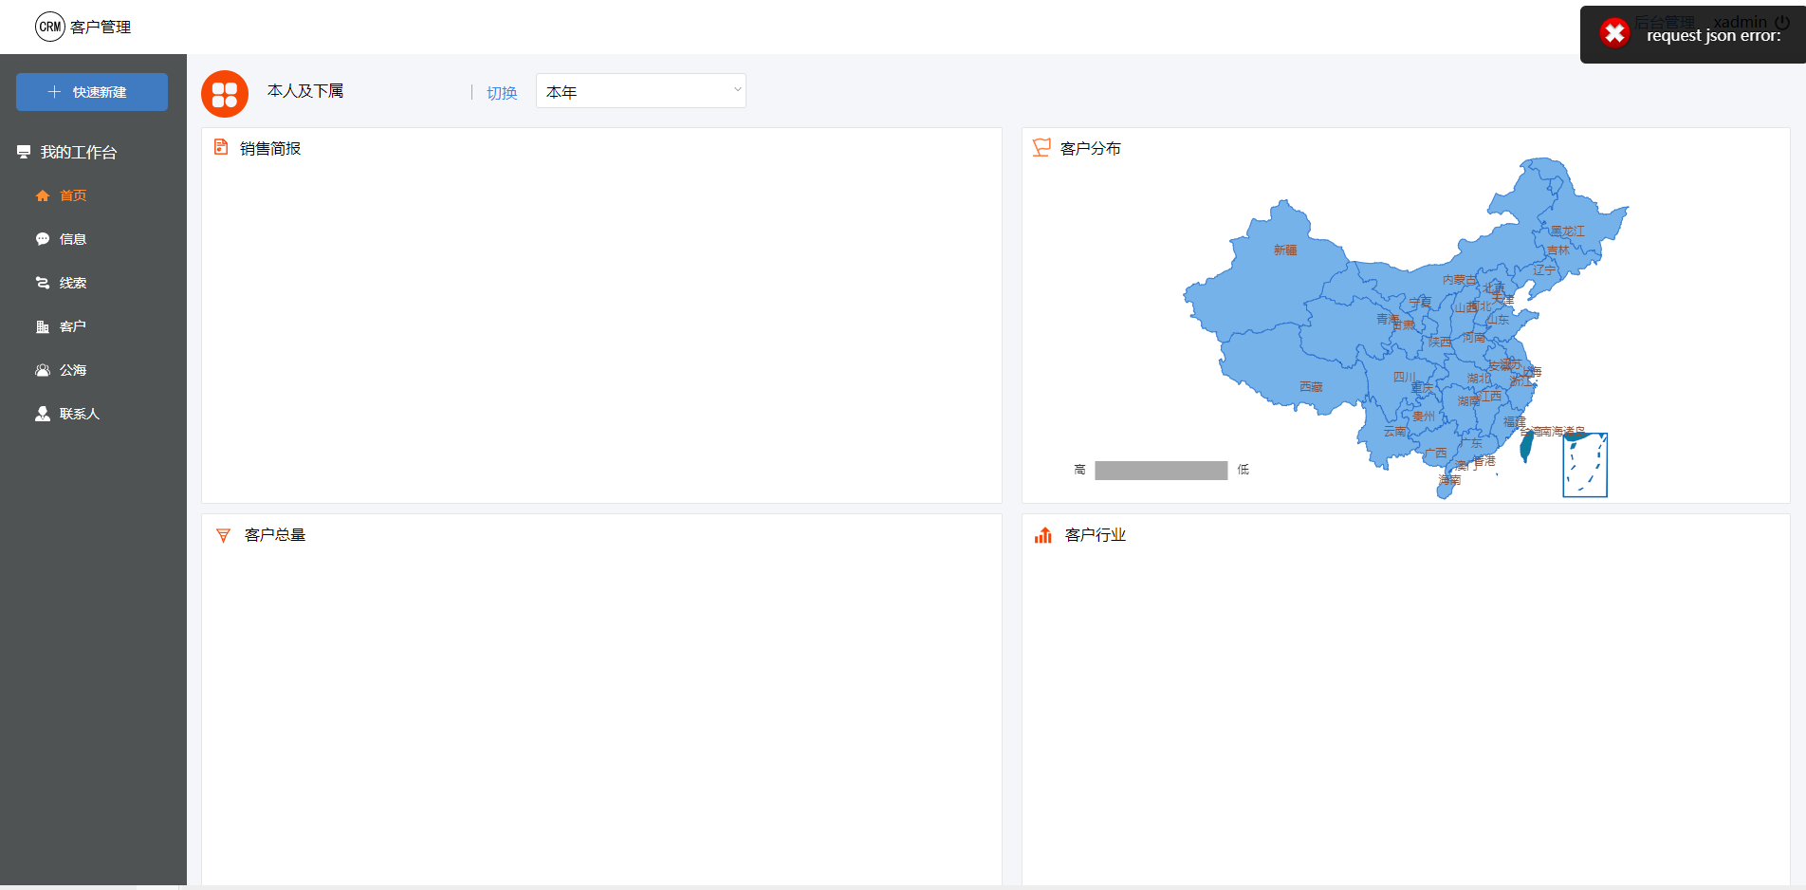Open the 后台管理 link
Viewport: 1806px width, 890px height.
[1664, 22]
